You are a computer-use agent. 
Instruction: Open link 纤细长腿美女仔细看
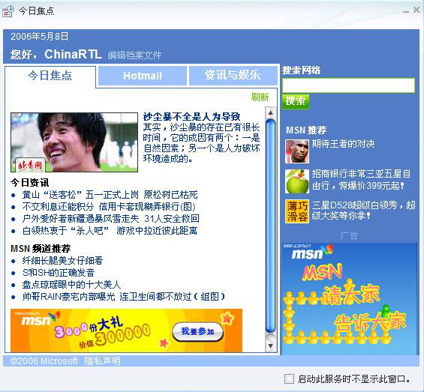coord(62,260)
